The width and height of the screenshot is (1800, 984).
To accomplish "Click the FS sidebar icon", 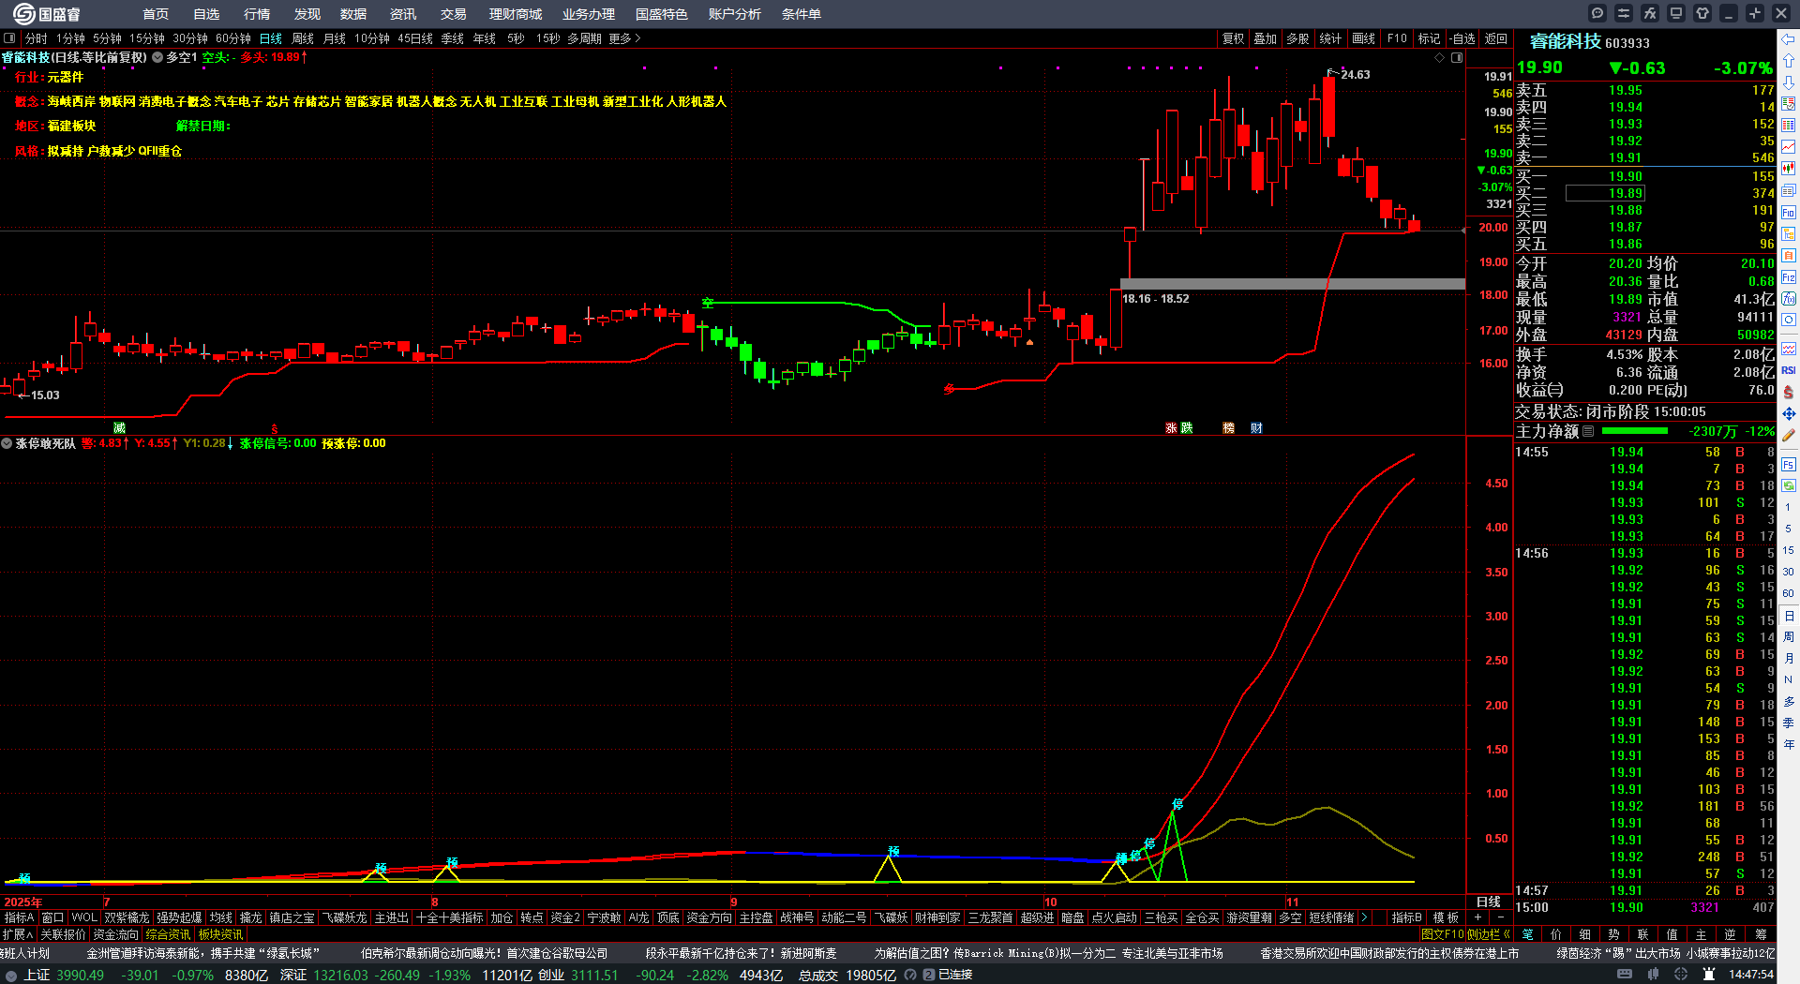I will click(x=1789, y=464).
